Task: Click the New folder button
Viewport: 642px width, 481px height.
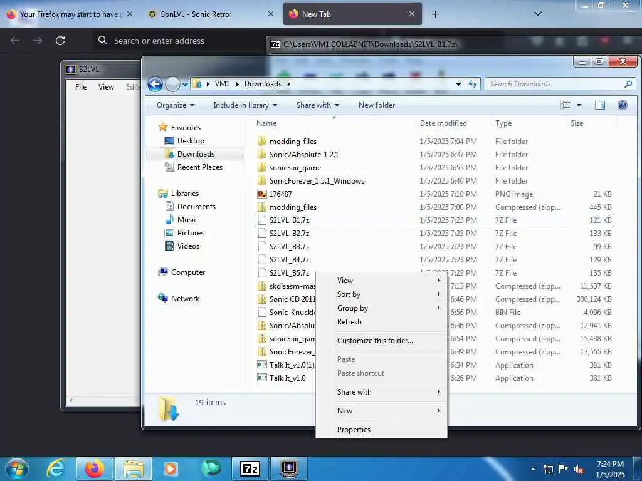Action: (x=377, y=105)
